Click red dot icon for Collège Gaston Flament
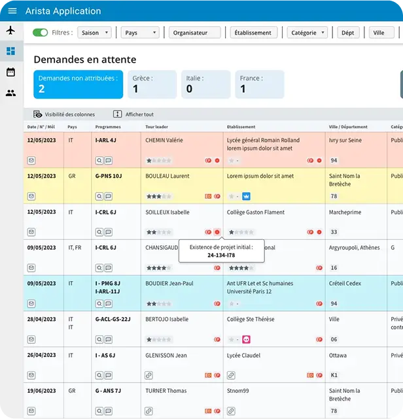 [x=319, y=232]
